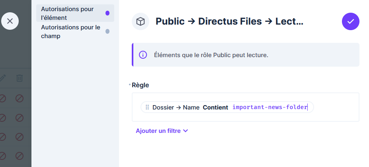Toggle bottom no-access icon under the trash column
The height and width of the screenshot is (167, 369).
(20, 156)
